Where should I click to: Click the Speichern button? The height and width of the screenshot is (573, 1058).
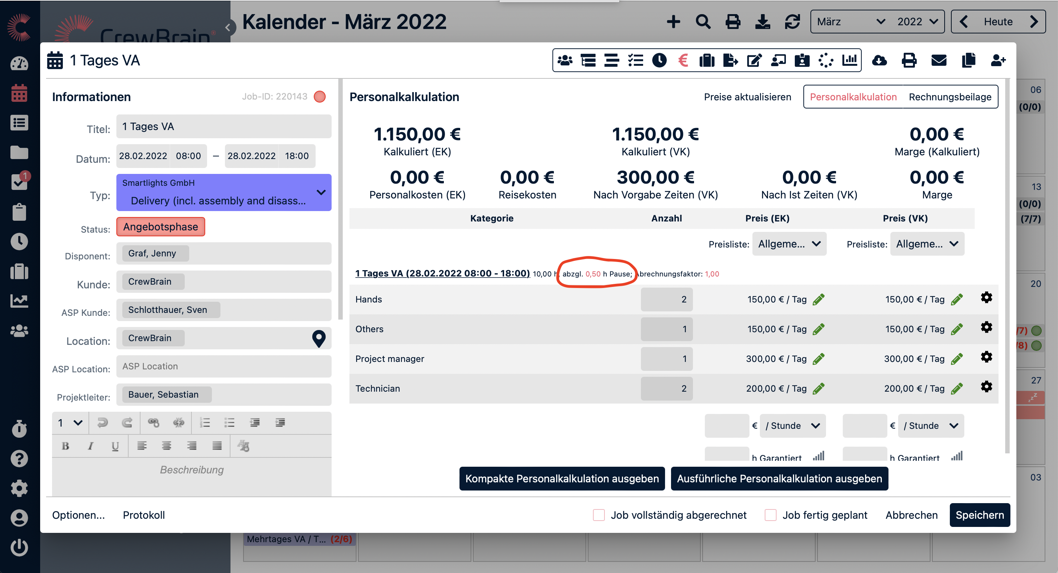click(x=979, y=515)
